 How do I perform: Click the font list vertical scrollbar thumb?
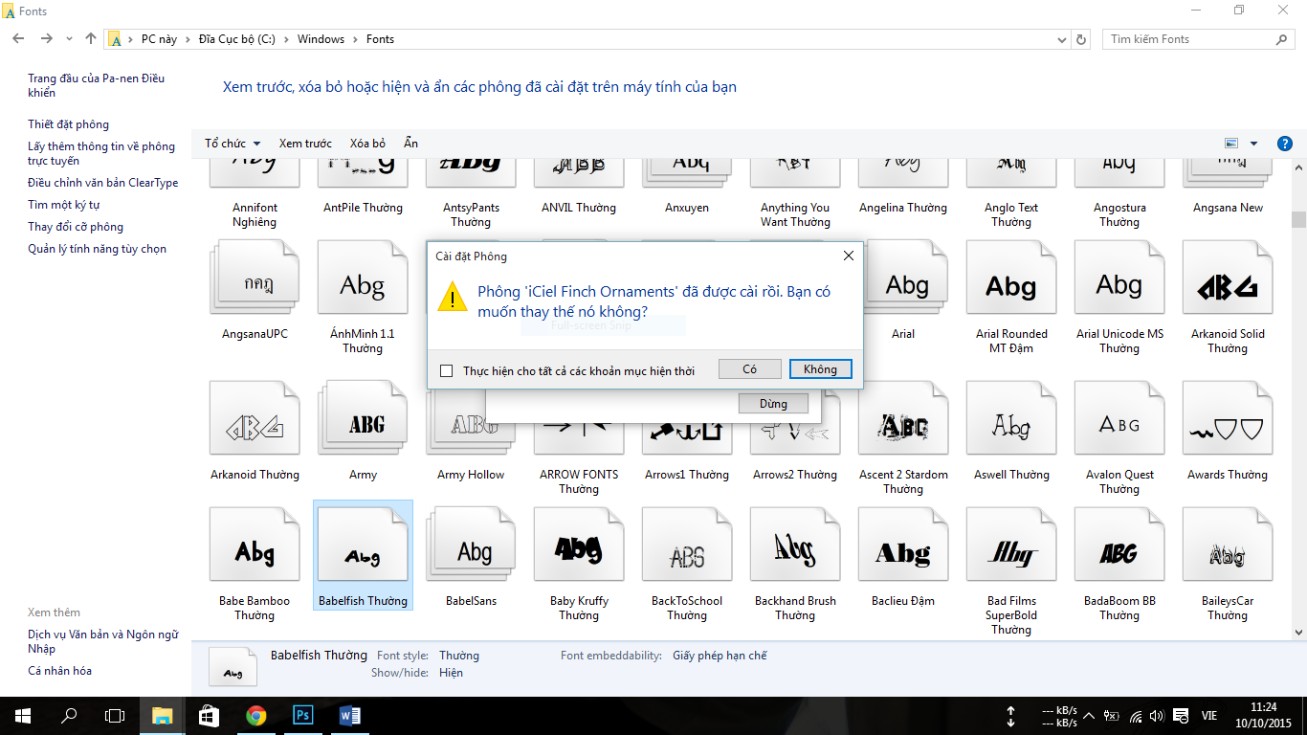(x=1298, y=219)
